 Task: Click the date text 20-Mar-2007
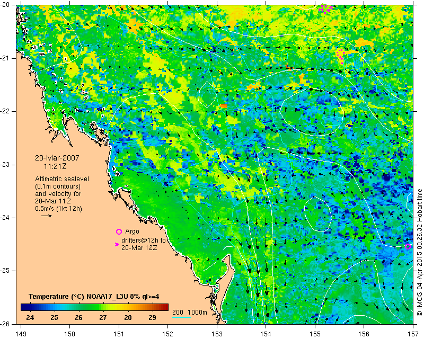click(57, 158)
